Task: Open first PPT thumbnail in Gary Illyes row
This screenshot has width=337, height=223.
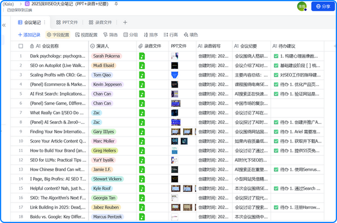Action: click(x=176, y=132)
